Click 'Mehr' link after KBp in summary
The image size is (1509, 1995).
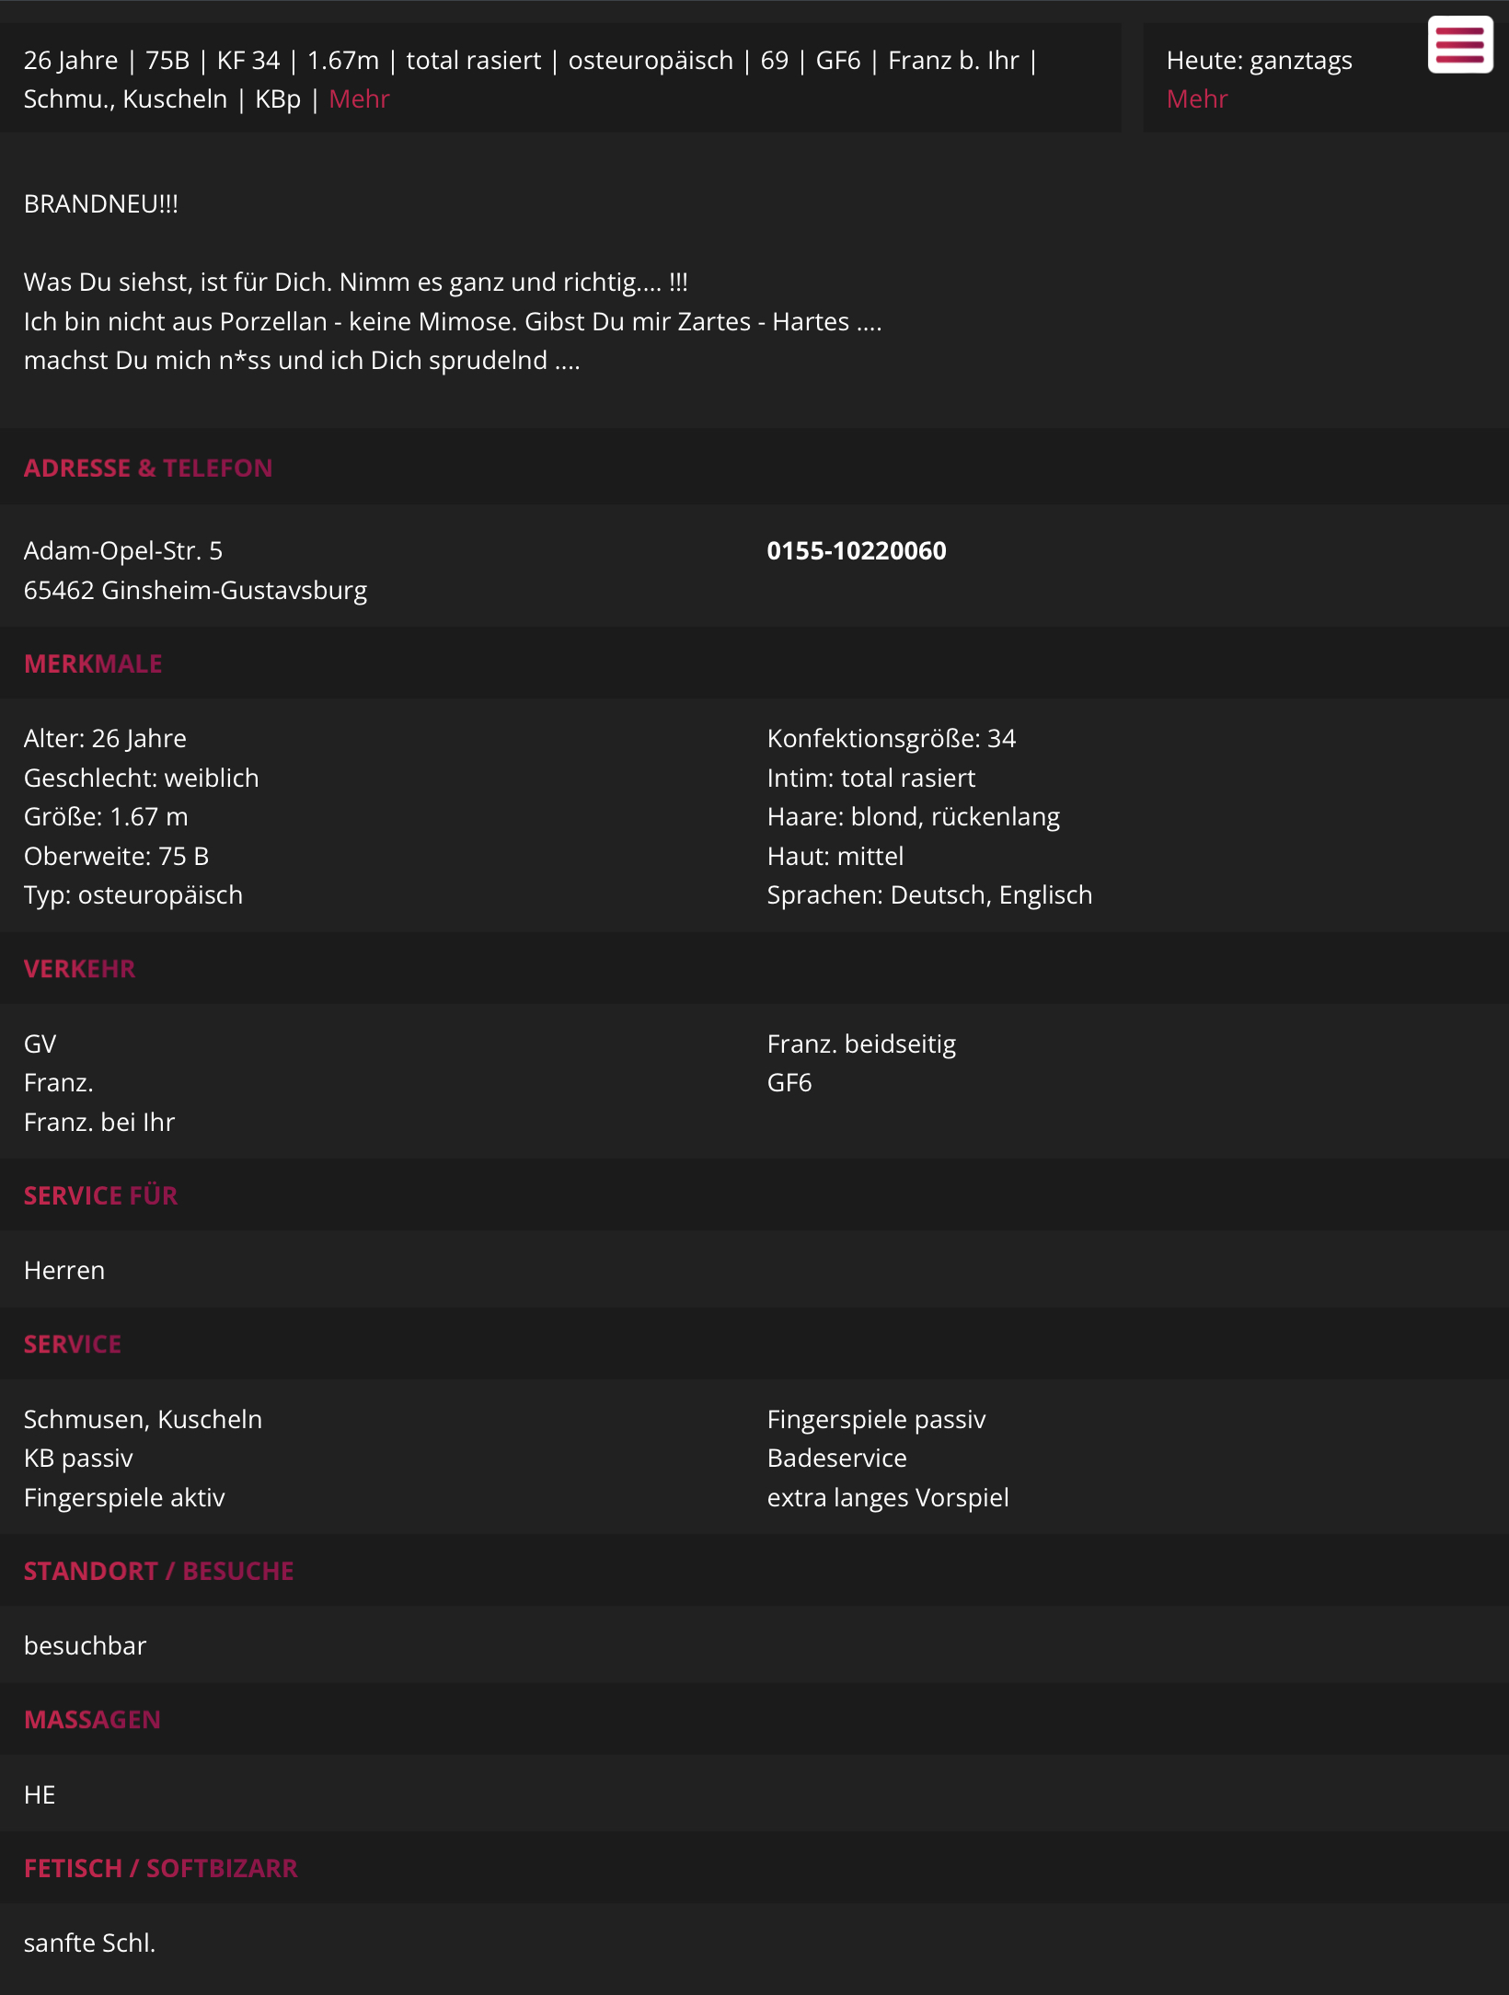[x=359, y=99]
